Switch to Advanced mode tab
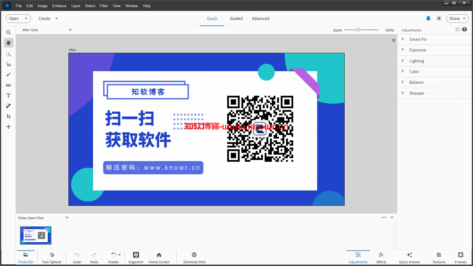The width and height of the screenshot is (473, 266). [x=261, y=18]
